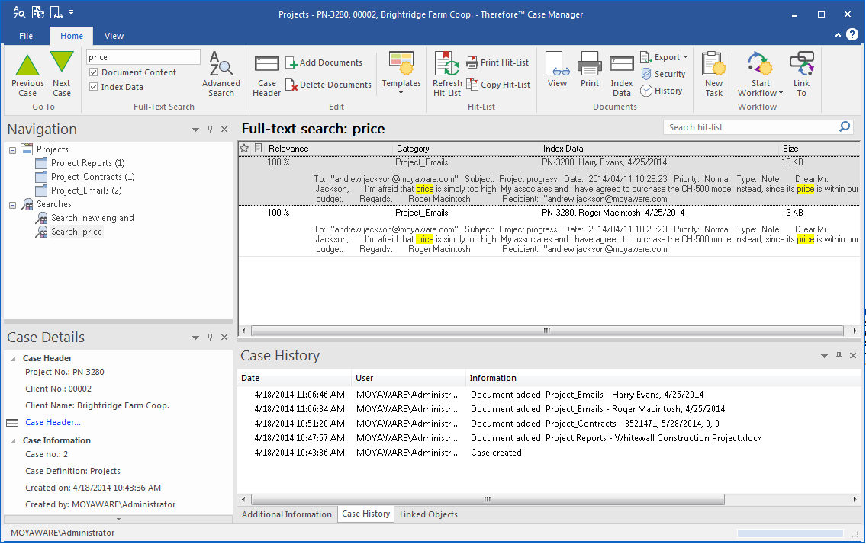866x544 pixels.
Task: Open the Templates tool
Action: pos(401,72)
